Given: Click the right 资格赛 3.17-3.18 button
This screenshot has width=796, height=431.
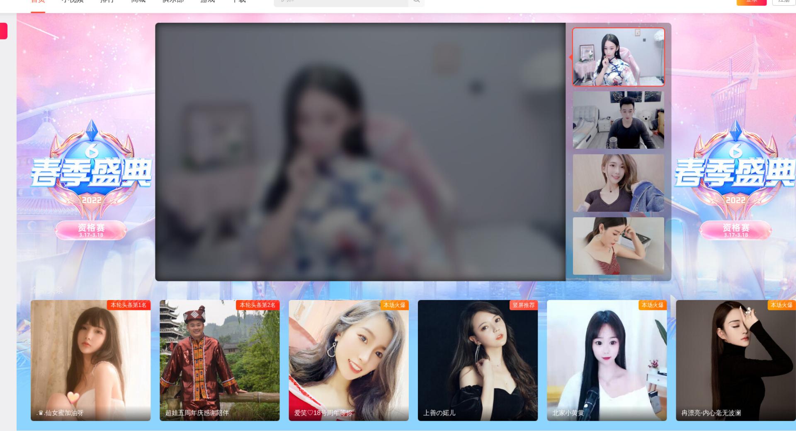Looking at the screenshot, I should coord(736,230).
